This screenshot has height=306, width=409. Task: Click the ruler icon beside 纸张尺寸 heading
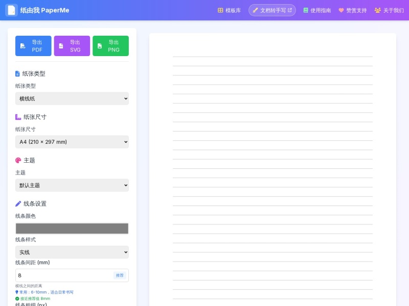pos(18,117)
